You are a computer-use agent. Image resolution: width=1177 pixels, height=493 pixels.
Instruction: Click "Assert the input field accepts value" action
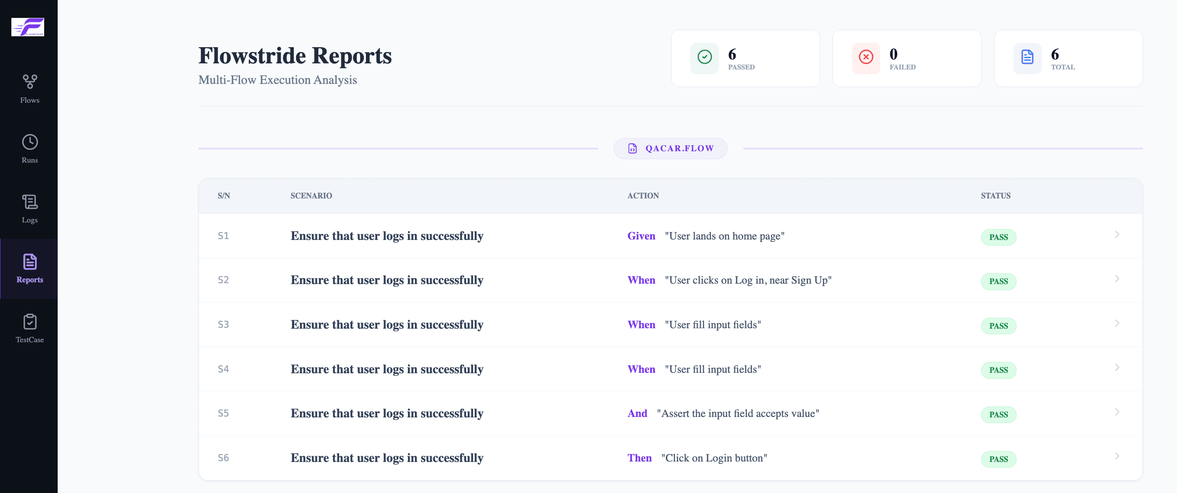coord(738,413)
